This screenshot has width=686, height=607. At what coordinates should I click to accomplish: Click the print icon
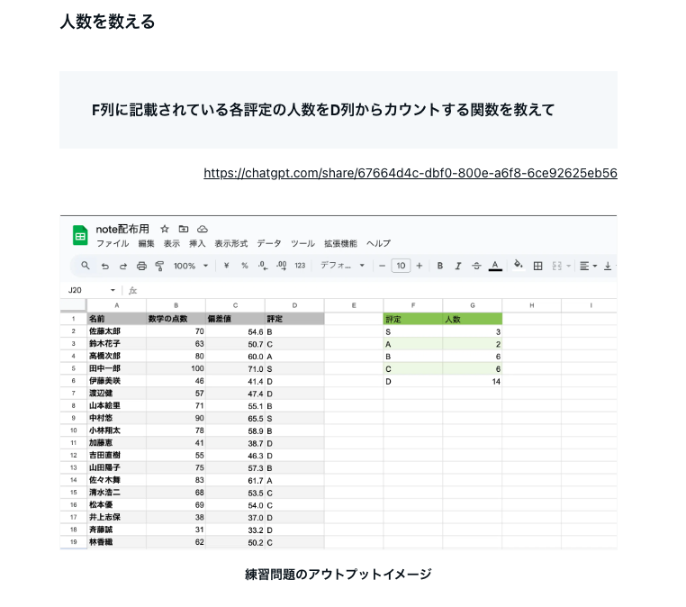(141, 266)
